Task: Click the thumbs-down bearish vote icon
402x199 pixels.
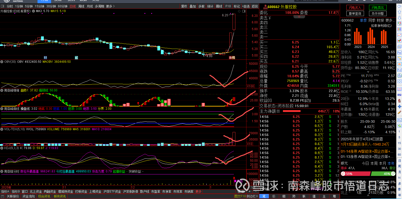Action: click(x=393, y=174)
